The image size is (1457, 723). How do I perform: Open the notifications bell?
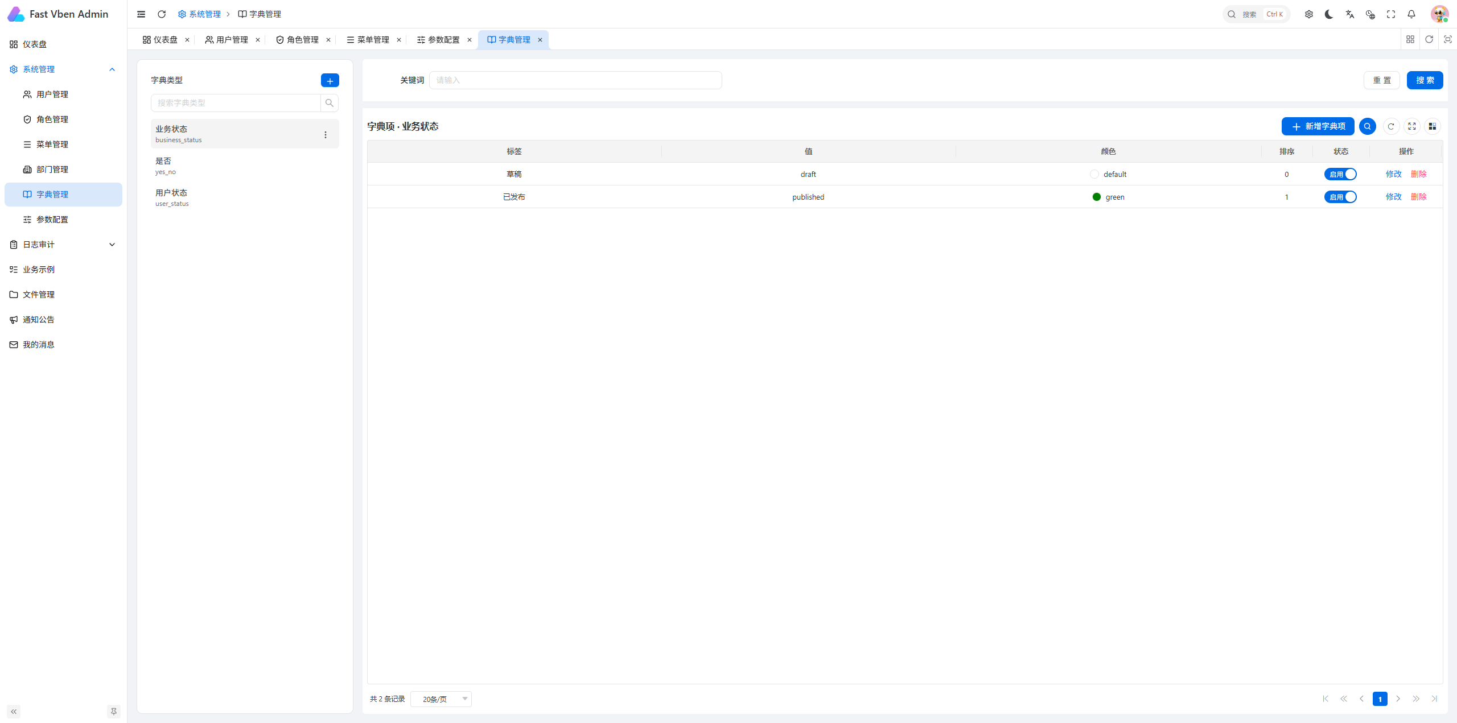coord(1411,14)
